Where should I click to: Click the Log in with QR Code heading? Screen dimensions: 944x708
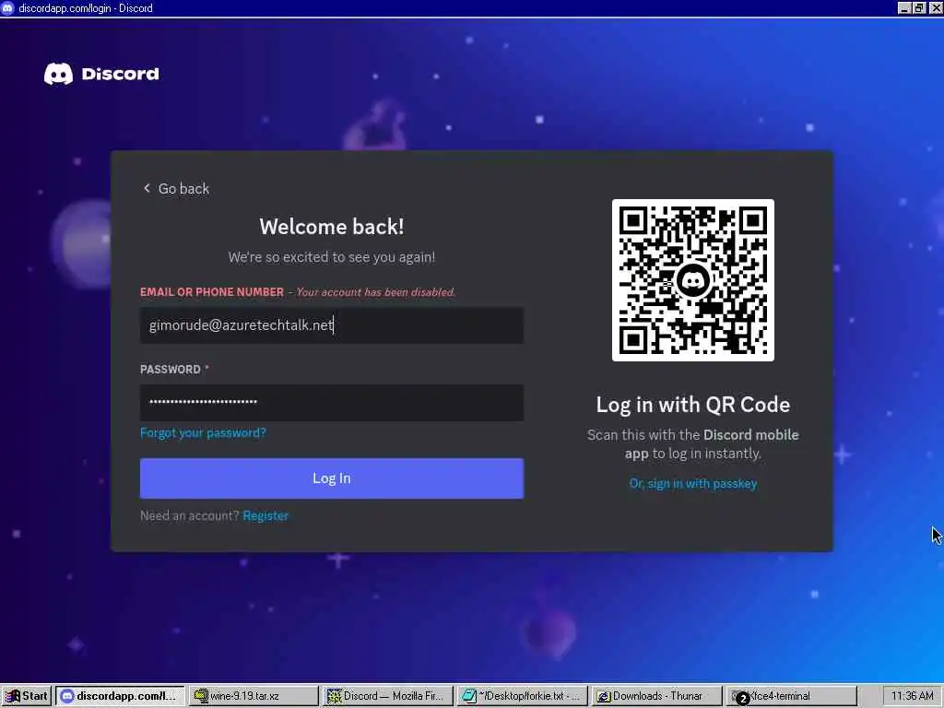click(x=693, y=405)
